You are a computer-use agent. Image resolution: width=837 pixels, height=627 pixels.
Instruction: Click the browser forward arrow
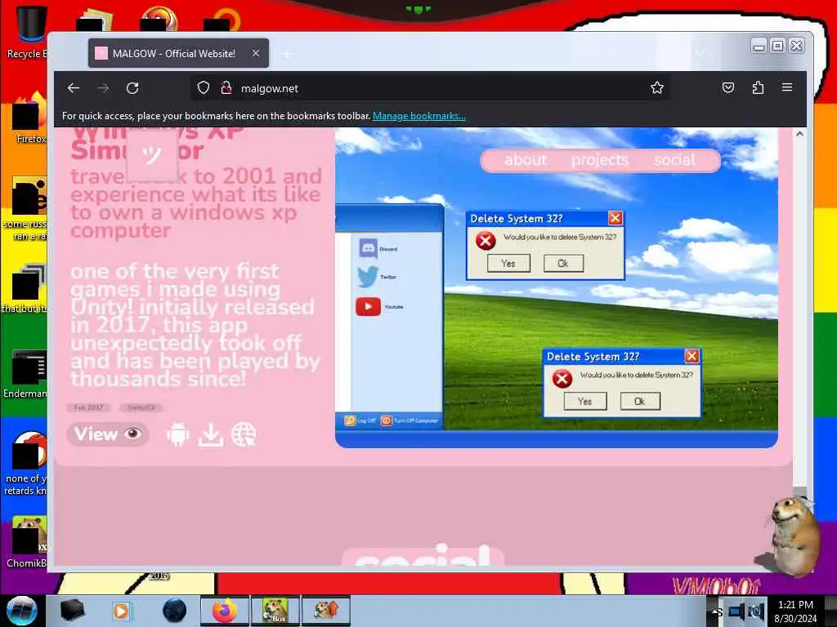pyautogui.click(x=103, y=88)
